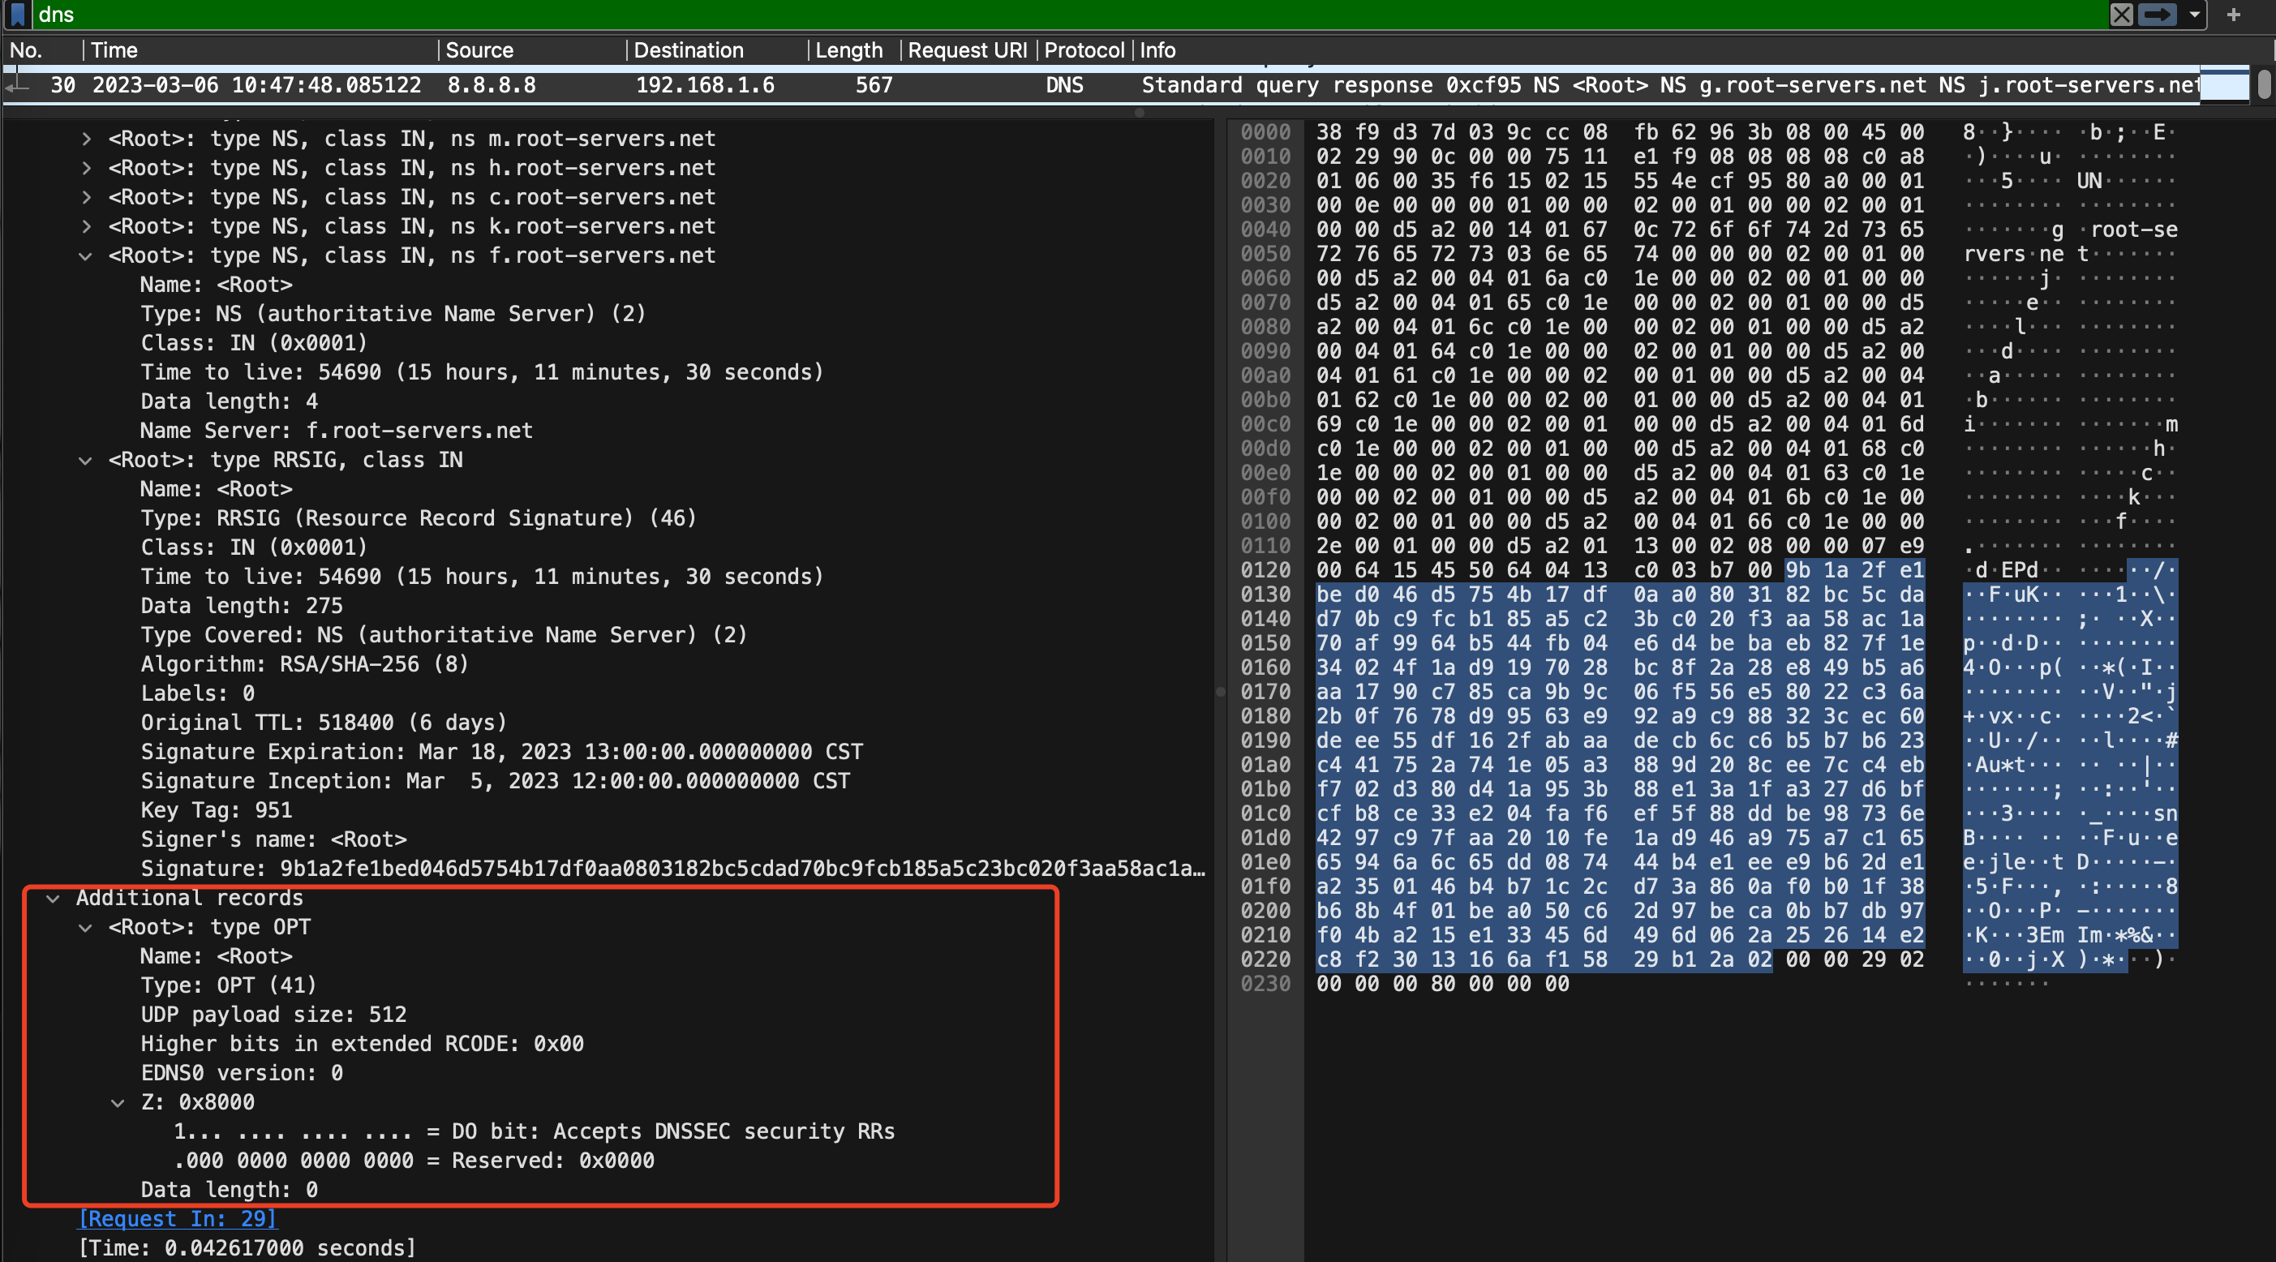Sort by the Info column header
Viewport: 2276px width, 1262px height.
[1157, 50]
